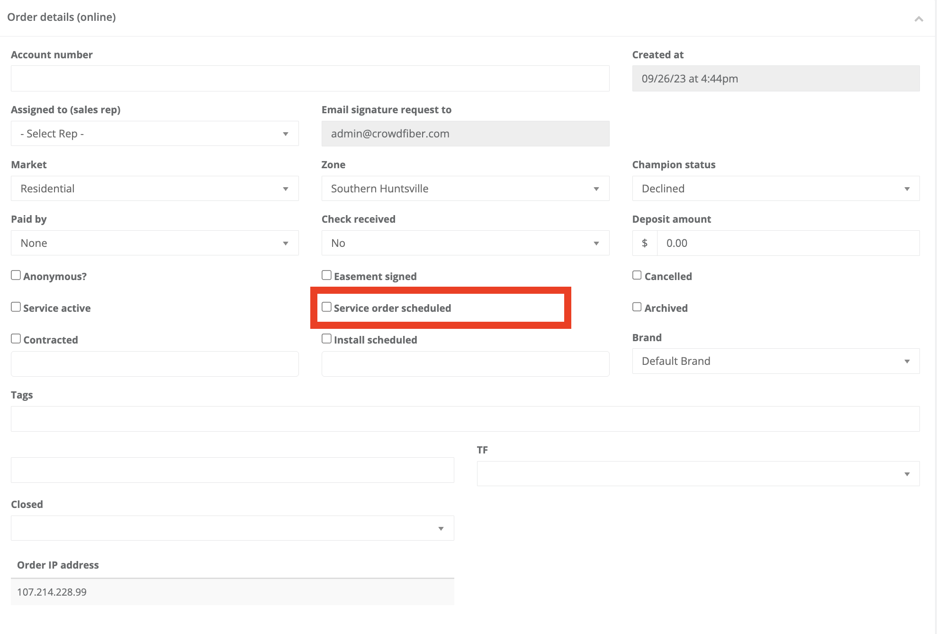Viewport: 937px width, 634px height.
Task: Mark the order as Archived
Action: coord(637,307)
